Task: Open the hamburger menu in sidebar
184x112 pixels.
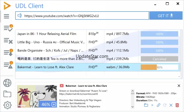Action: tap(7, 16)
